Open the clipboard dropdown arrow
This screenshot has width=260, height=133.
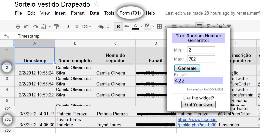(50, 27)
